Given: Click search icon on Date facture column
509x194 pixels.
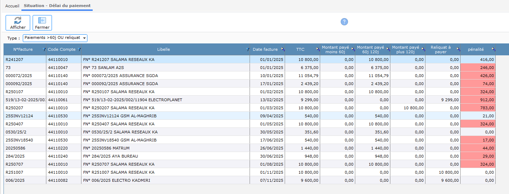Looking at the screenshot, I should [x=283, y=50].
